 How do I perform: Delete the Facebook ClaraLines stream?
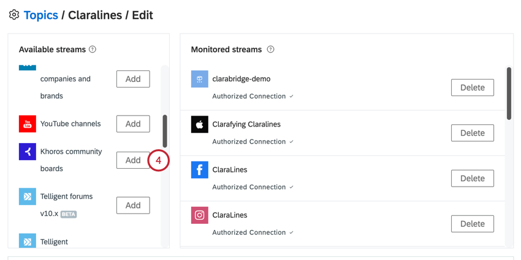[473, 179]
